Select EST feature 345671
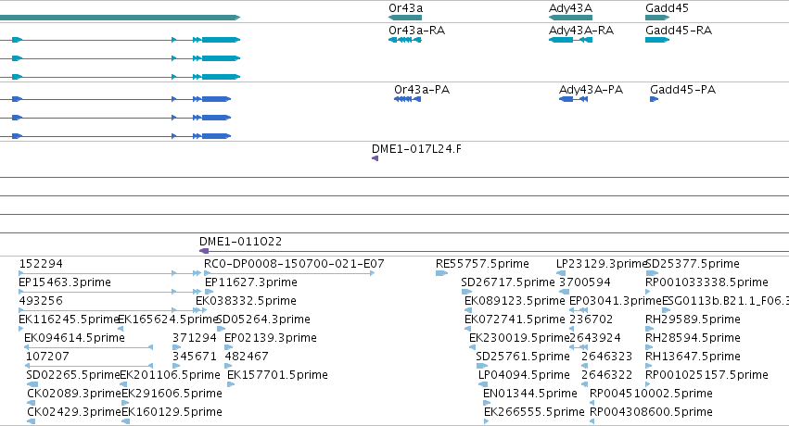 click(194, 357)
